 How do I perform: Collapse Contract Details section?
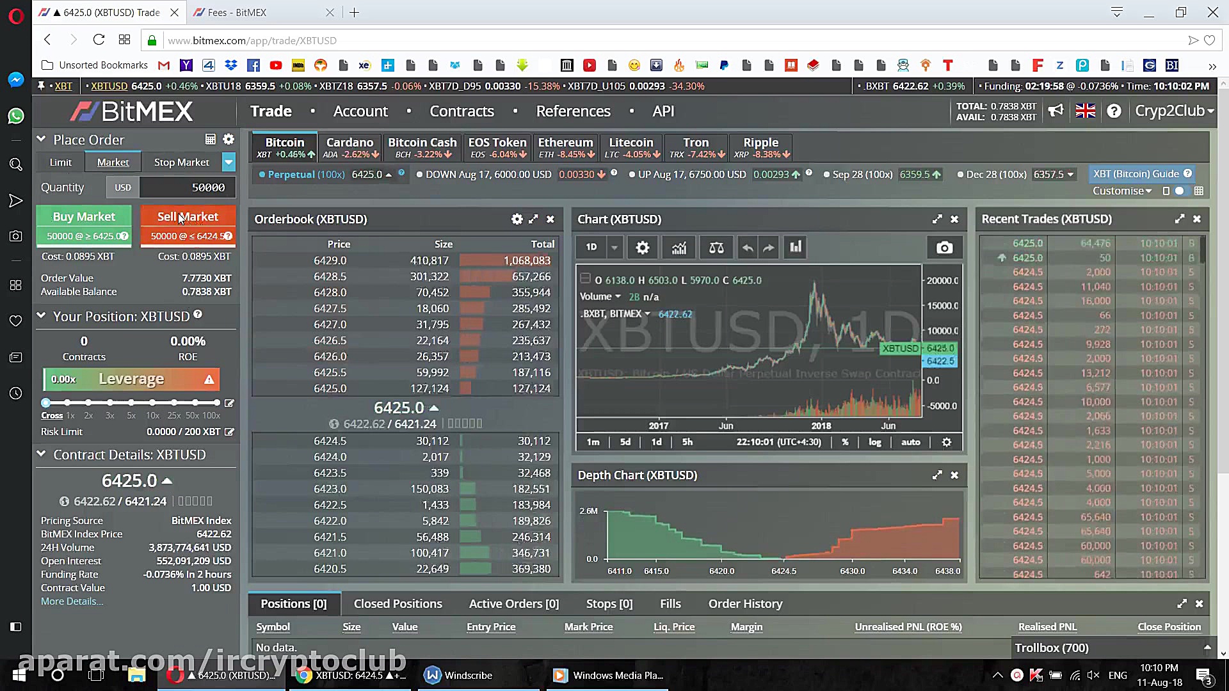[x=42, y=454]
